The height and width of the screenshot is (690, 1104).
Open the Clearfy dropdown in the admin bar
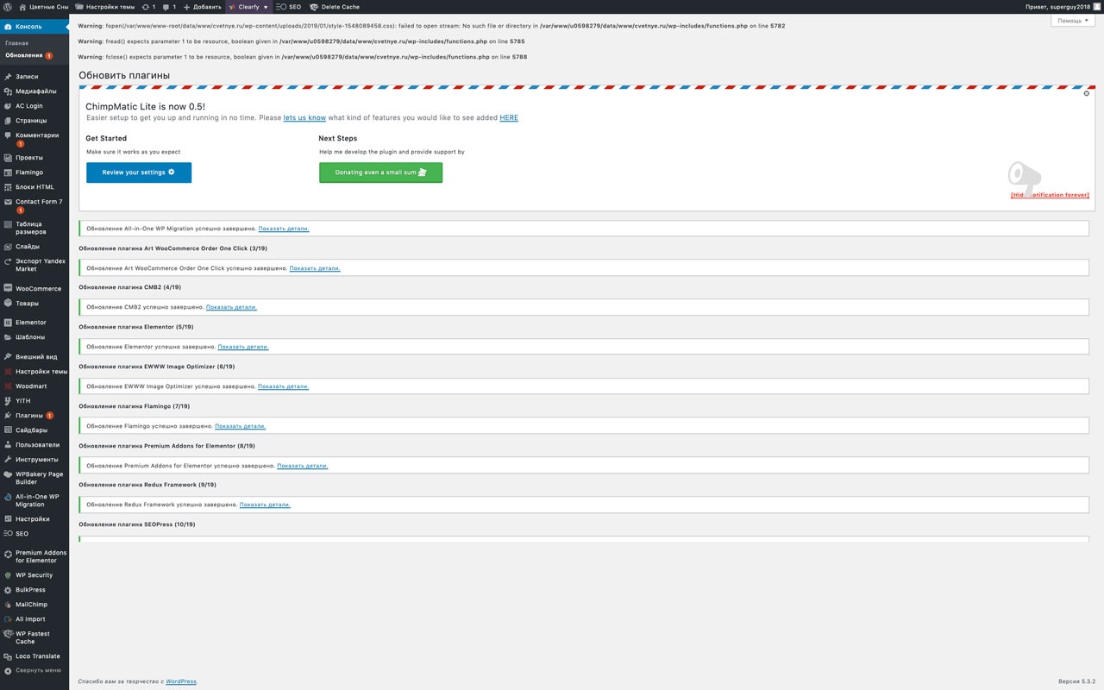[x=248, y=6]
